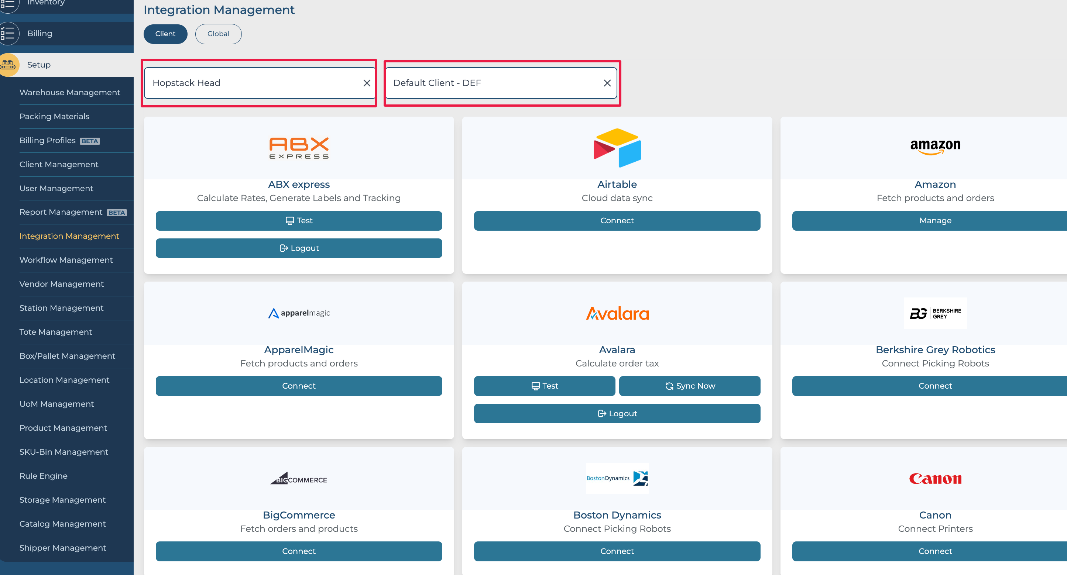Switch to the Global tab

[218, 34]
